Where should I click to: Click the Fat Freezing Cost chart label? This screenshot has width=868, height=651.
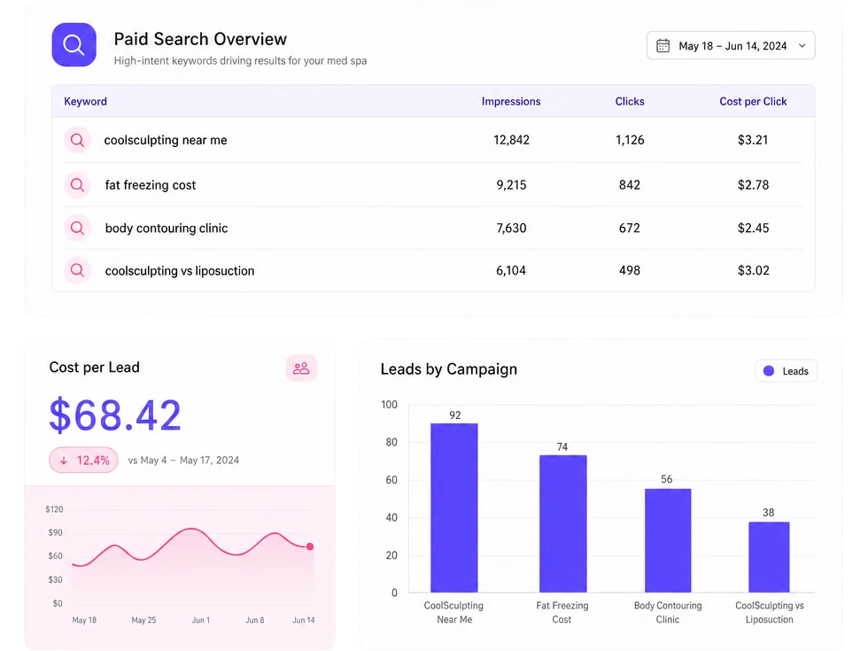(562, 612)
